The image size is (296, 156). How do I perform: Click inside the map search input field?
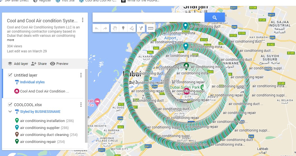pyautogui.click(x=148, y=18)
